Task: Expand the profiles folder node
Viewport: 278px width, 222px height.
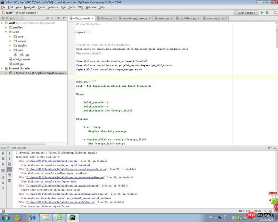Action: pos(7,27)
